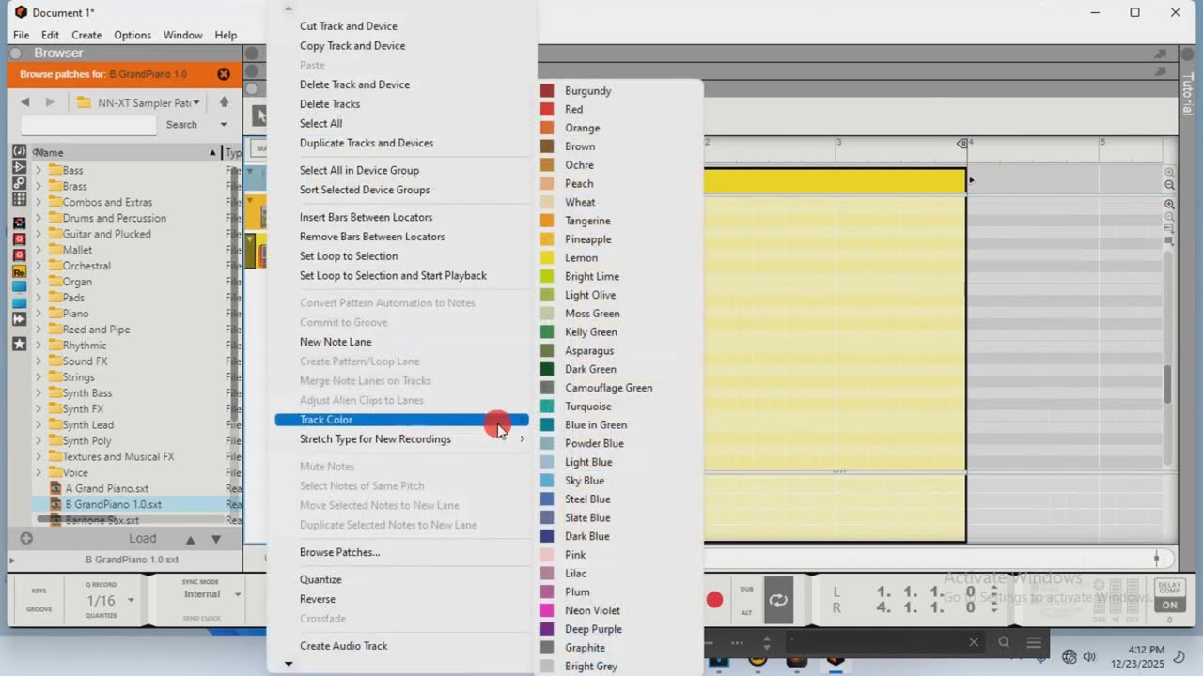Enable Alt recording mode
The width and height of the screenshot is (1203, 676).
point(746,612)
